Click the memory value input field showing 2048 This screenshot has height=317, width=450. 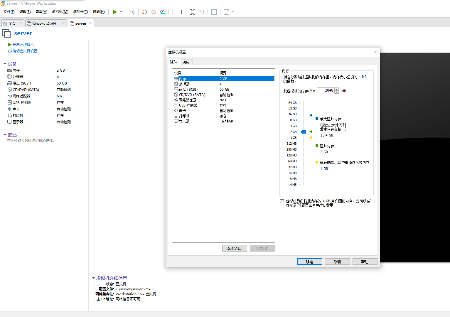(326, 91)
